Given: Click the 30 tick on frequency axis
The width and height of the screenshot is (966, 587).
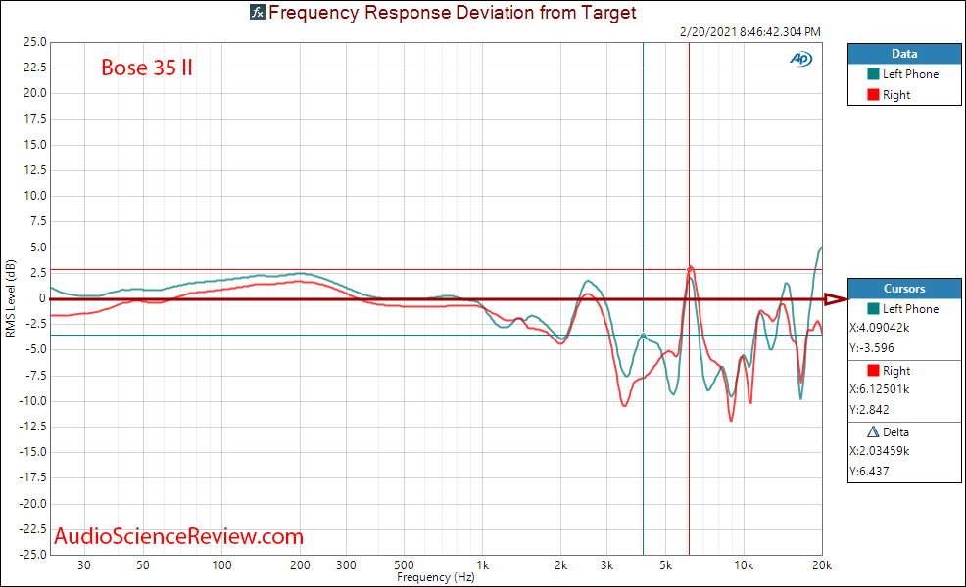Looking at the screenshot, I should (x=84, y=564).
